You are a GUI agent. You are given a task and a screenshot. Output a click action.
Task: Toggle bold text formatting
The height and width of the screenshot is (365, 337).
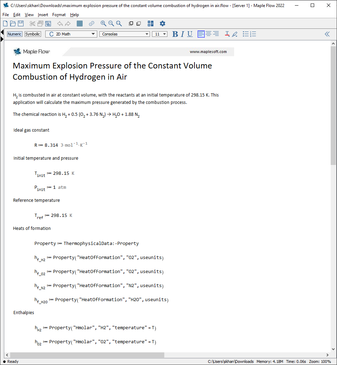(175, 34)
